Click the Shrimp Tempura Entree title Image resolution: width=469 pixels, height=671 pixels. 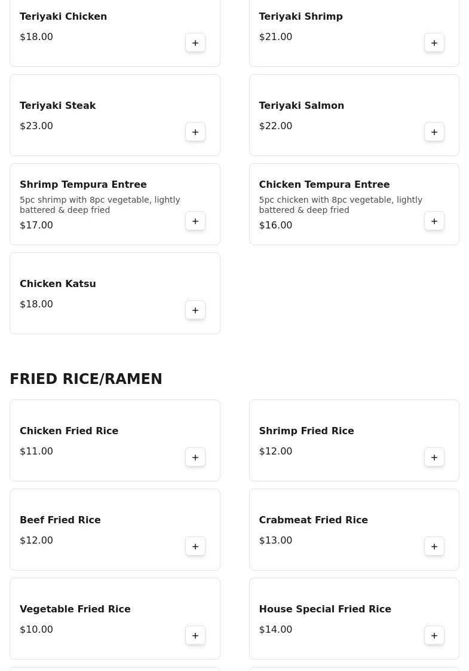pyautogui.click(x=83, y=185)
